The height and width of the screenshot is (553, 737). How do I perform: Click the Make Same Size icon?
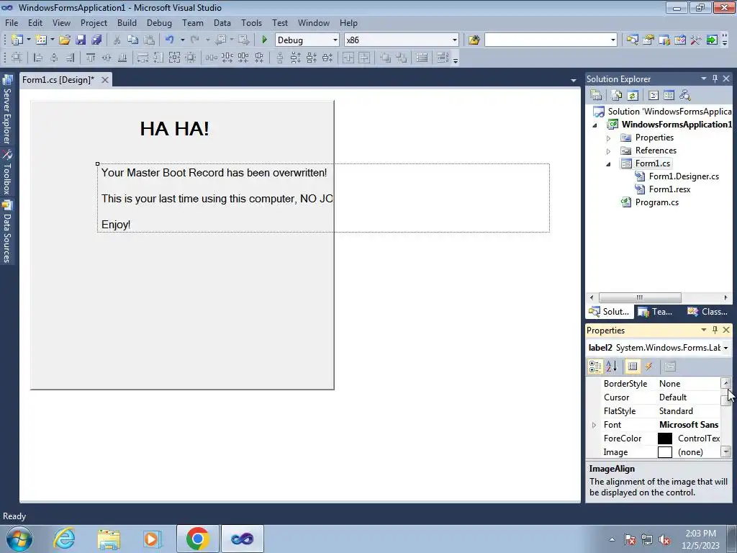pos(174,58)
